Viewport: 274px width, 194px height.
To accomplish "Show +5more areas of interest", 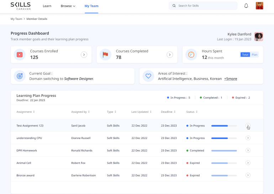I will (x=230, y=79).
